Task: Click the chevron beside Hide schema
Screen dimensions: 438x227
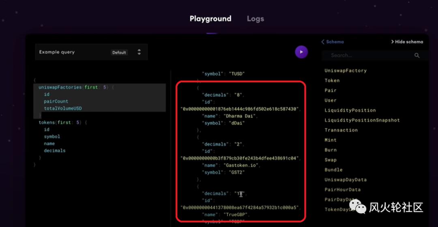Action: (x=392, y=42)
